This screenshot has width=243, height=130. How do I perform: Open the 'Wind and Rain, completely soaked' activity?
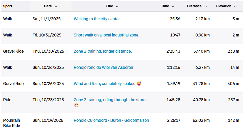pyautogui.click(x=104, y=84)
